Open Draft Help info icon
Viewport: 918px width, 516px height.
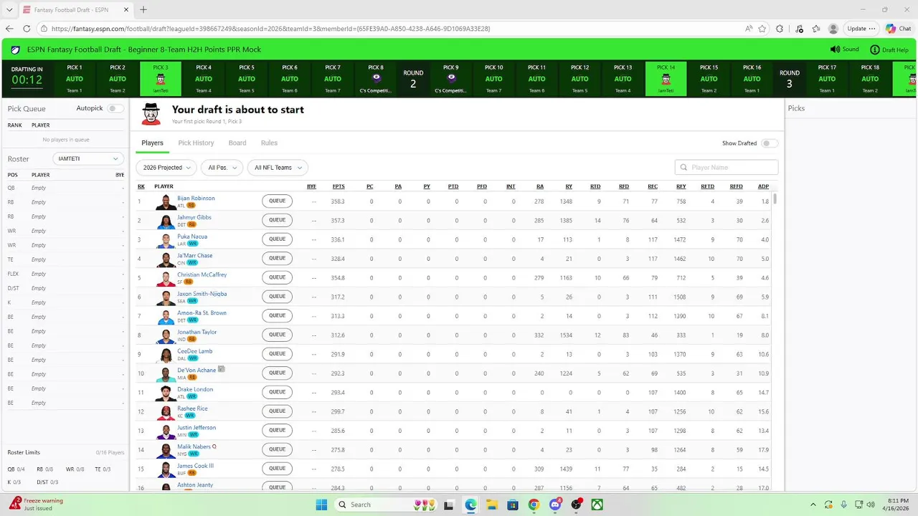[874, 49]
